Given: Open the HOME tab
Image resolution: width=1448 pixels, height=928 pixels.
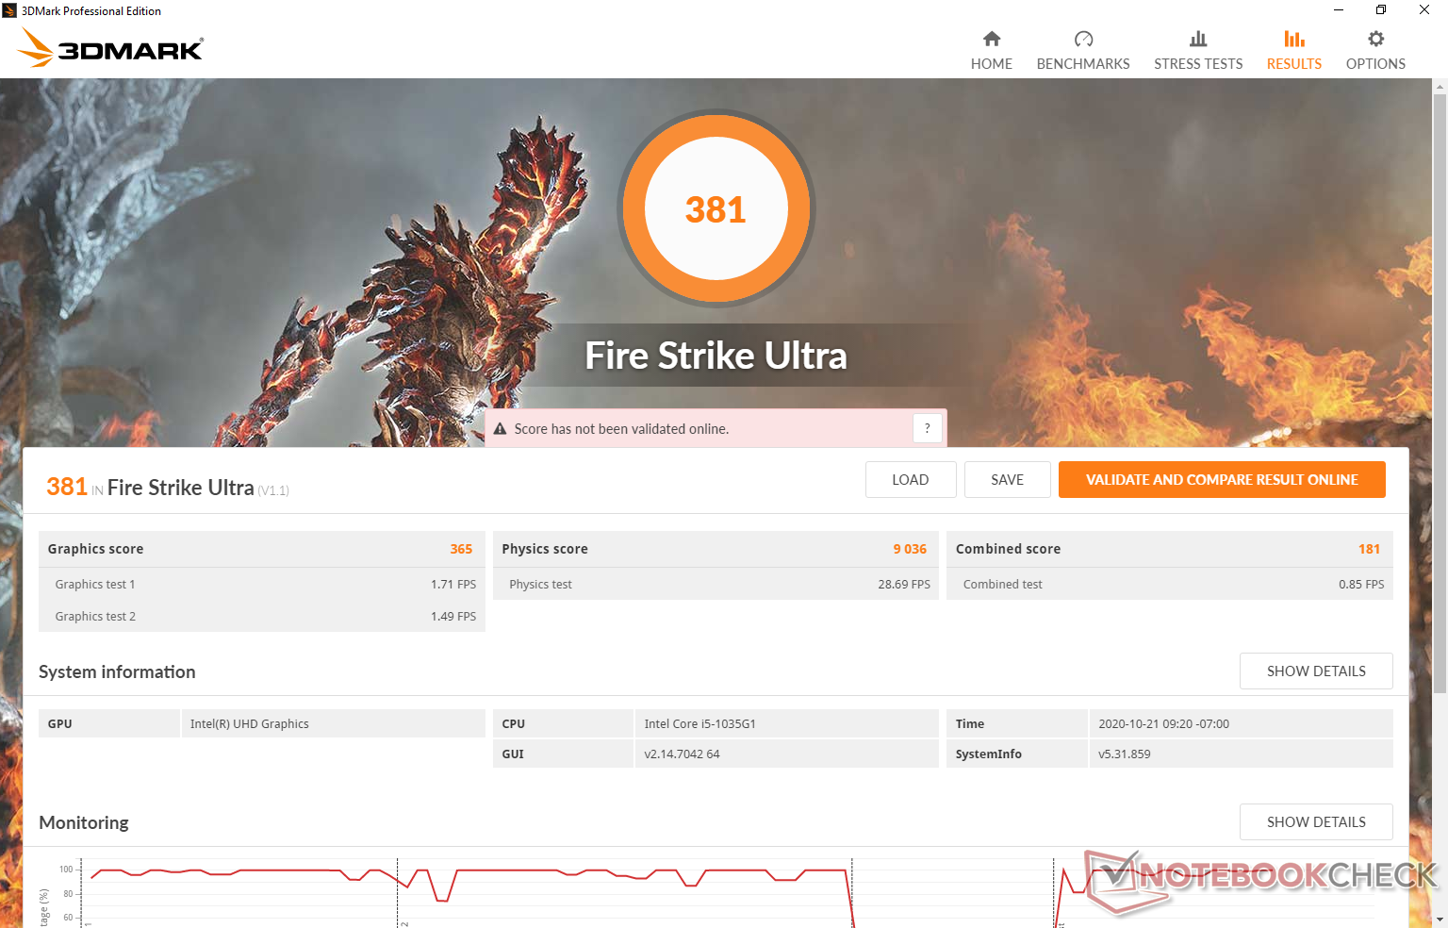Looking at the screenshot, I should 992,51.
